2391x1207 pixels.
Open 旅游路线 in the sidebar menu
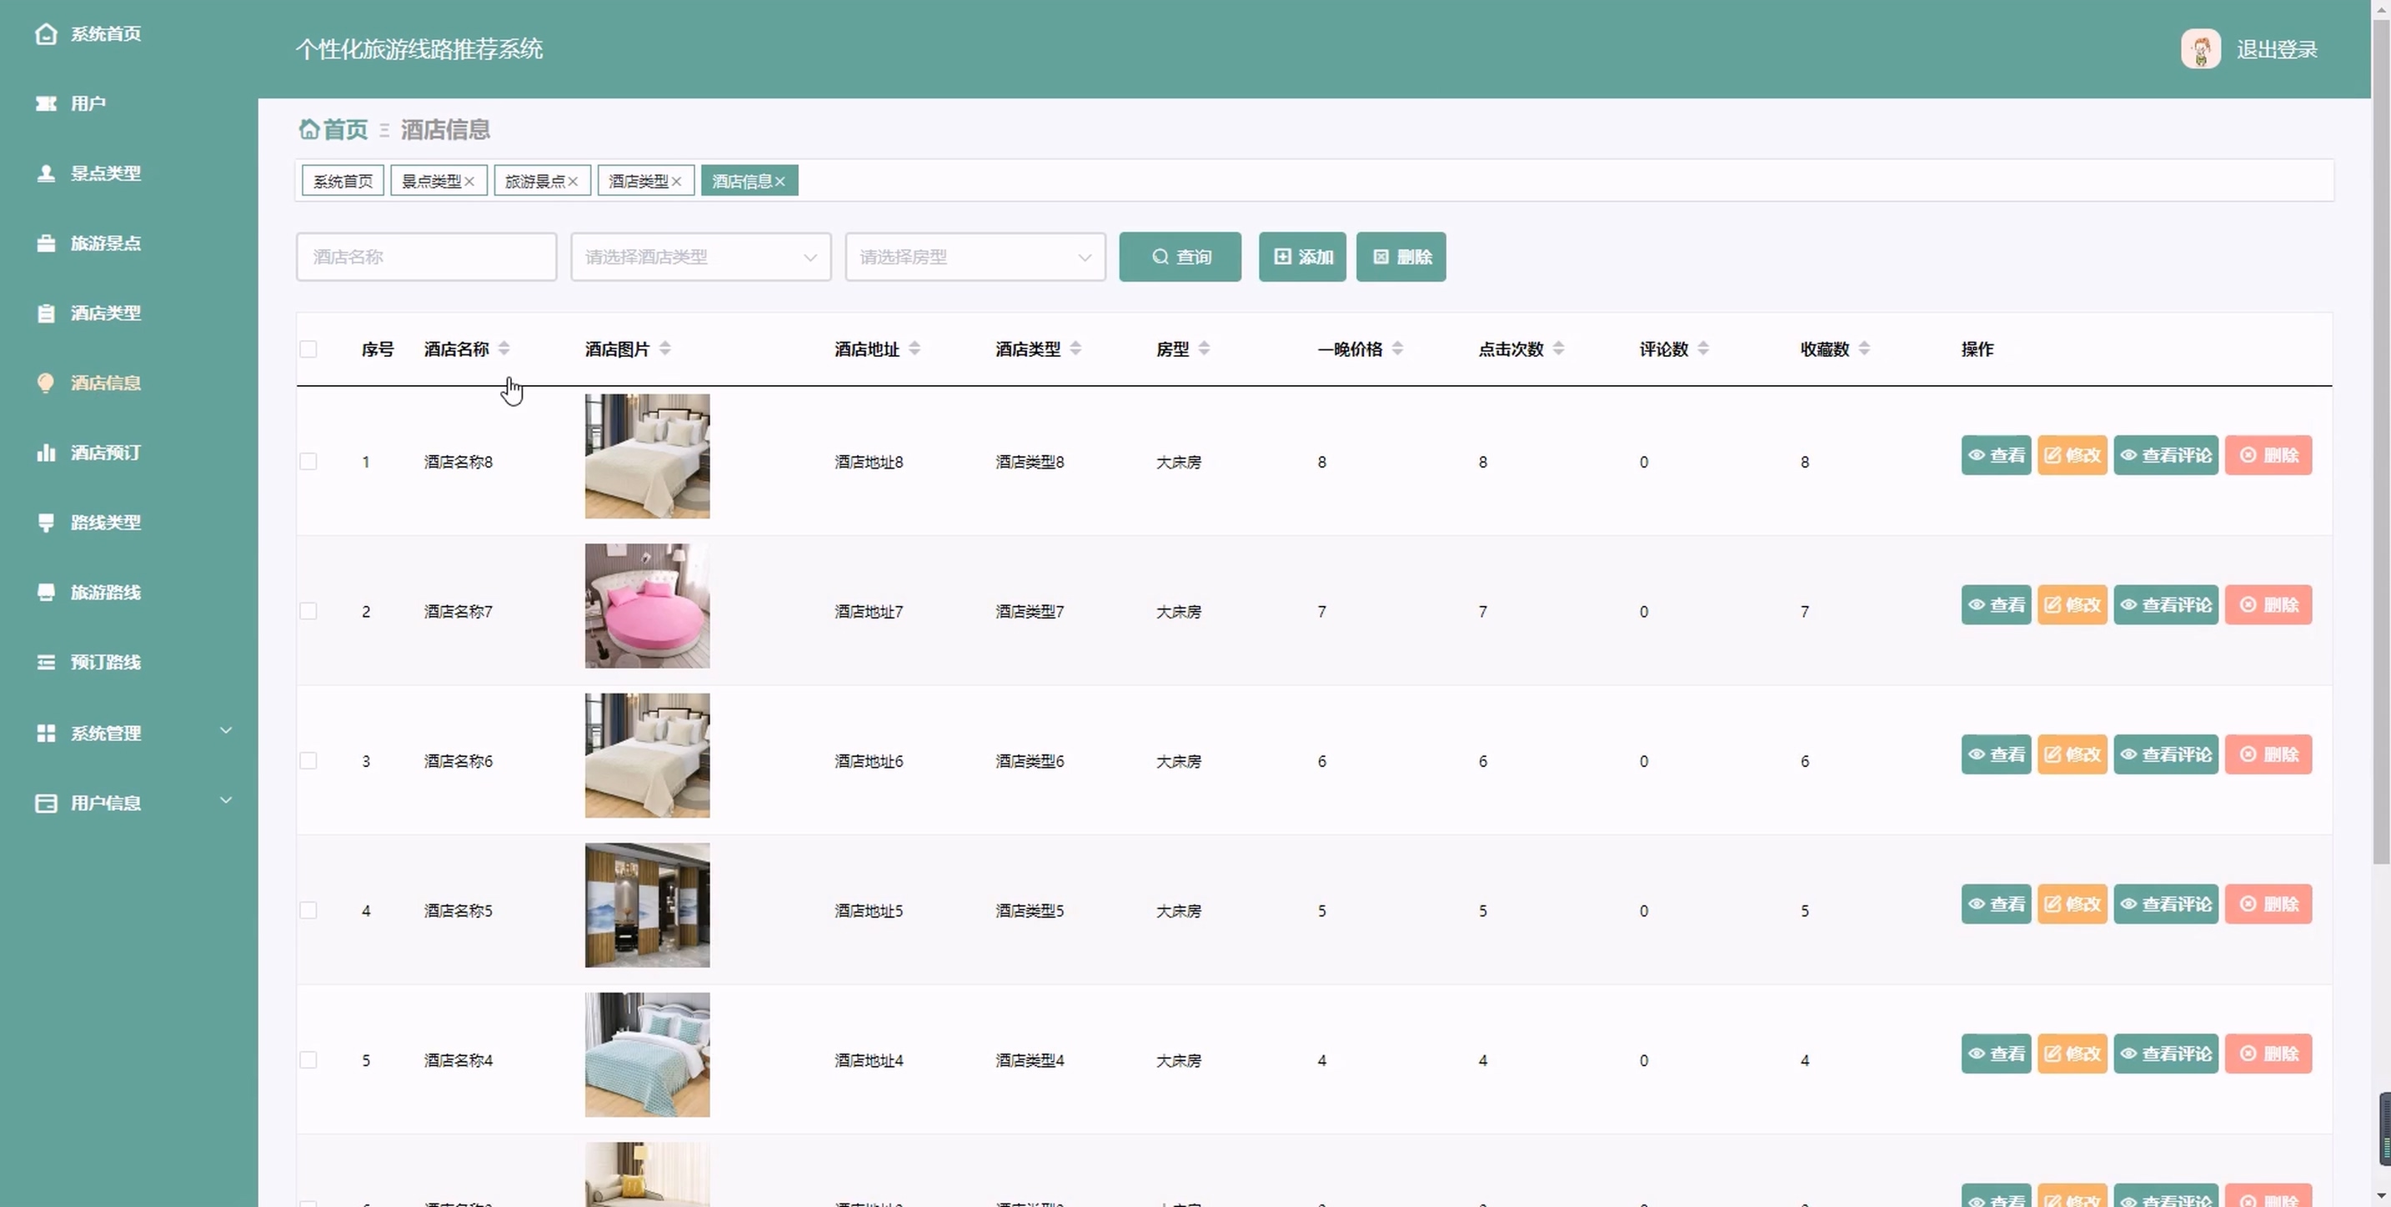[129, 592]
